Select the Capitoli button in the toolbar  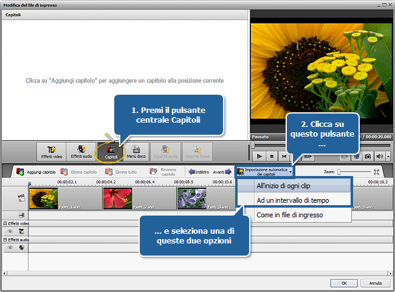[x=111, y=152]
